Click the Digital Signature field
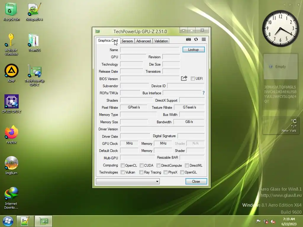 pos(191,136)
